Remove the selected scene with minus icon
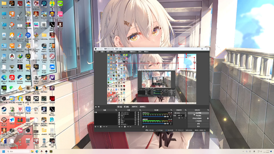This screenshot has width=274, height=154. [x=98, y=127]
